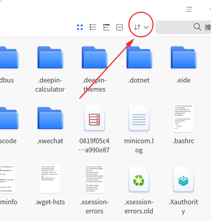Click the .bashrc file name label
Viewport: 211px width, 221px height.
183,141
